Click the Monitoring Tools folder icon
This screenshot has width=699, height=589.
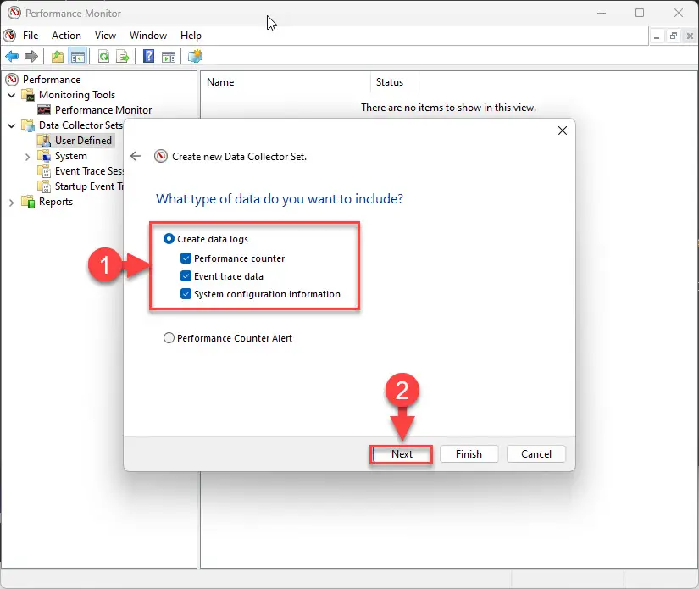click(28, 95)
